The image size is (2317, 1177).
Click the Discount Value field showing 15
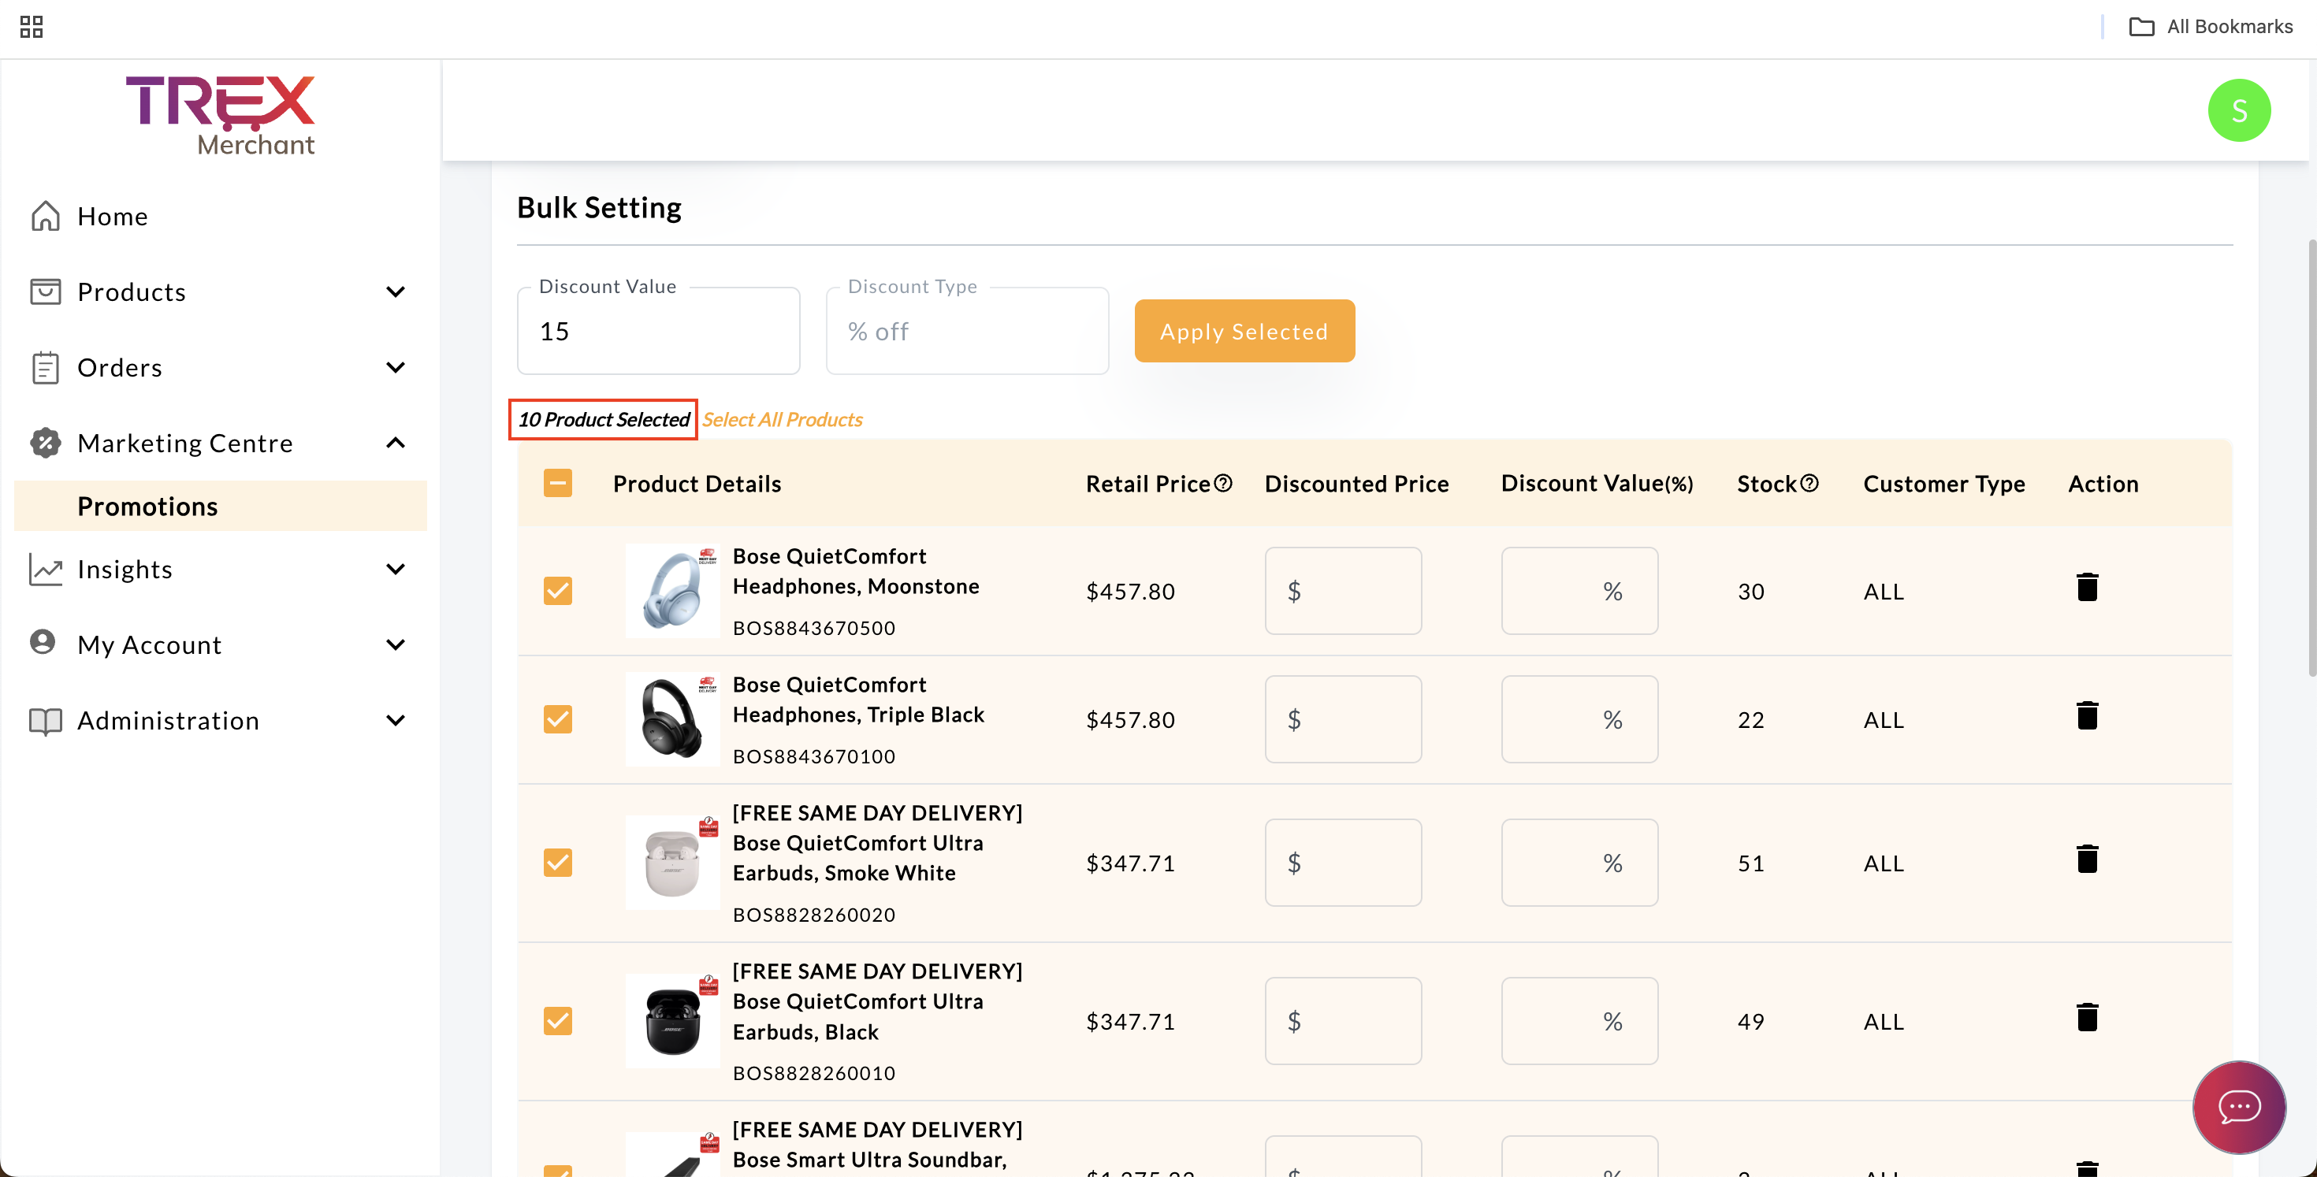pos(658,331)
